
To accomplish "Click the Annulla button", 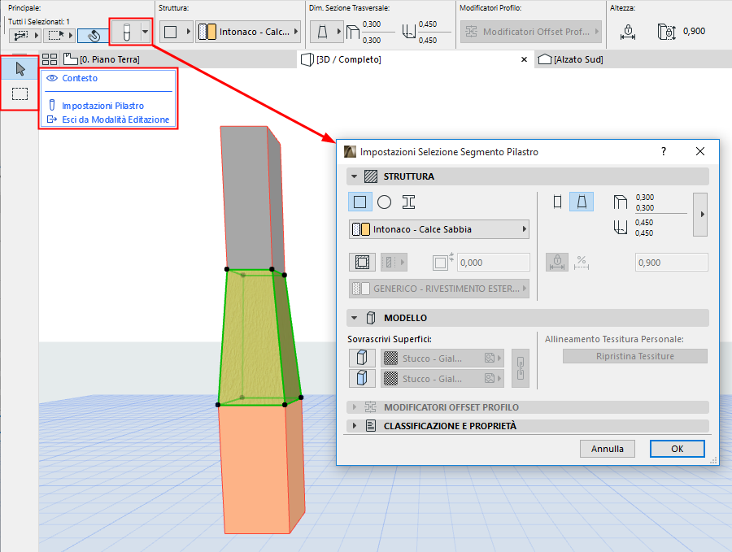I will tap(608, 449).
